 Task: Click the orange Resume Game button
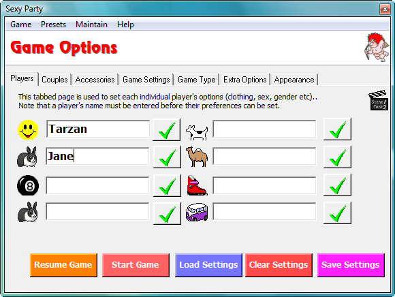63,265
